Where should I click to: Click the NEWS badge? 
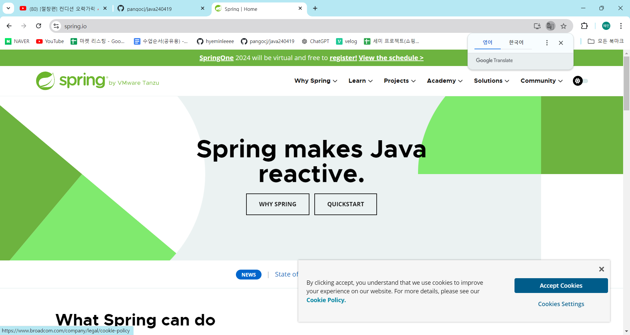249,275
